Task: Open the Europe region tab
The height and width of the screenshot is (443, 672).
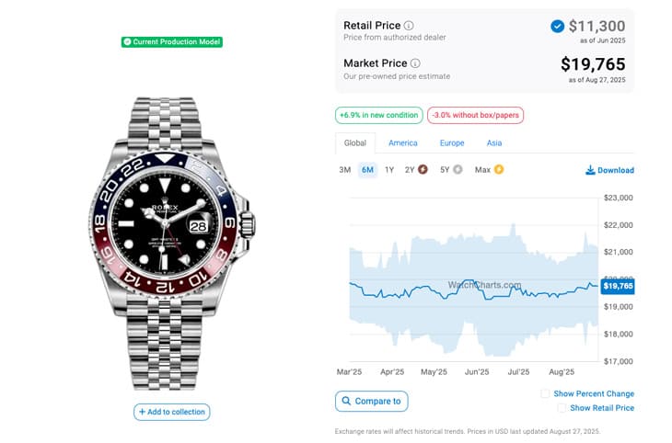Action: click(x=452, y=143)
